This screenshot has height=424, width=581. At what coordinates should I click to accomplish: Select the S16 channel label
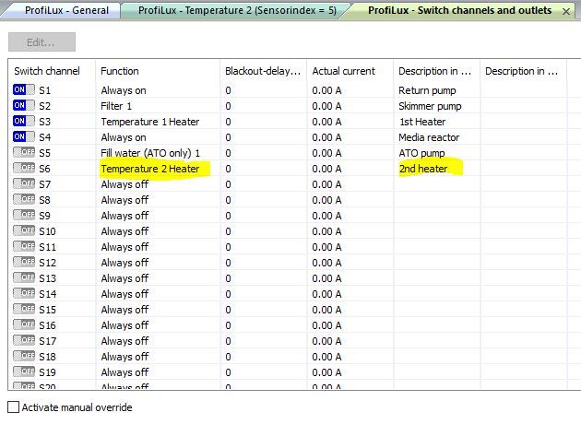pyautogui.click(x=47, y=325)
